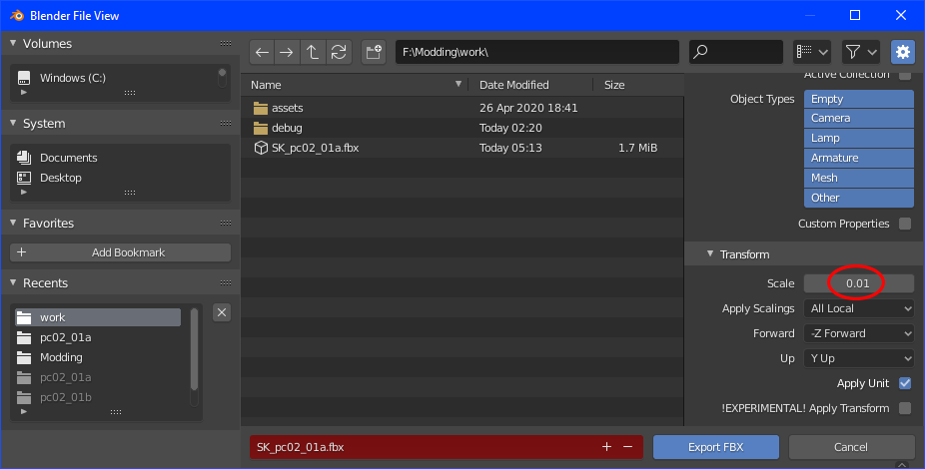Collapse the Volumes panel
The width and height of the screenshot is (925, 469).
click(x=13, y=43)
